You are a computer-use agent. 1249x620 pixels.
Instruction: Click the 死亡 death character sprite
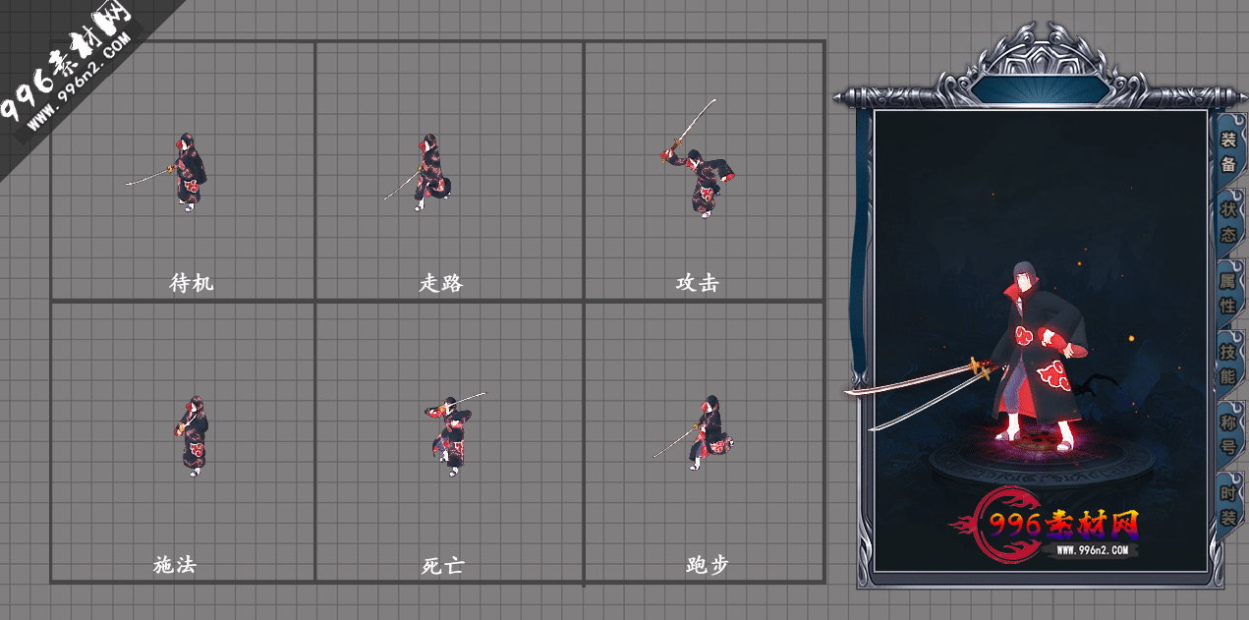point(450,434)
